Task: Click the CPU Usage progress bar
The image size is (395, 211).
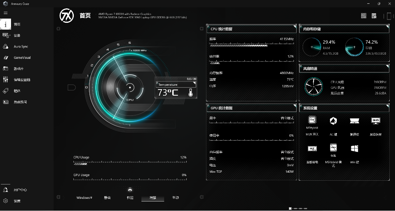Action: 130,163
